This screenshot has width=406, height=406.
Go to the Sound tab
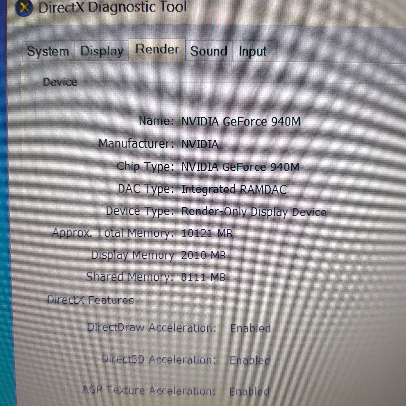(x=209, y=51)
